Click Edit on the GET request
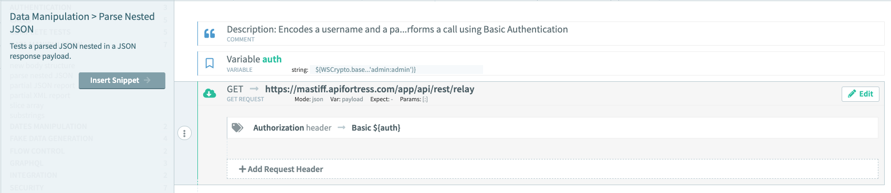Screen dimensions: 891x193 860,94
